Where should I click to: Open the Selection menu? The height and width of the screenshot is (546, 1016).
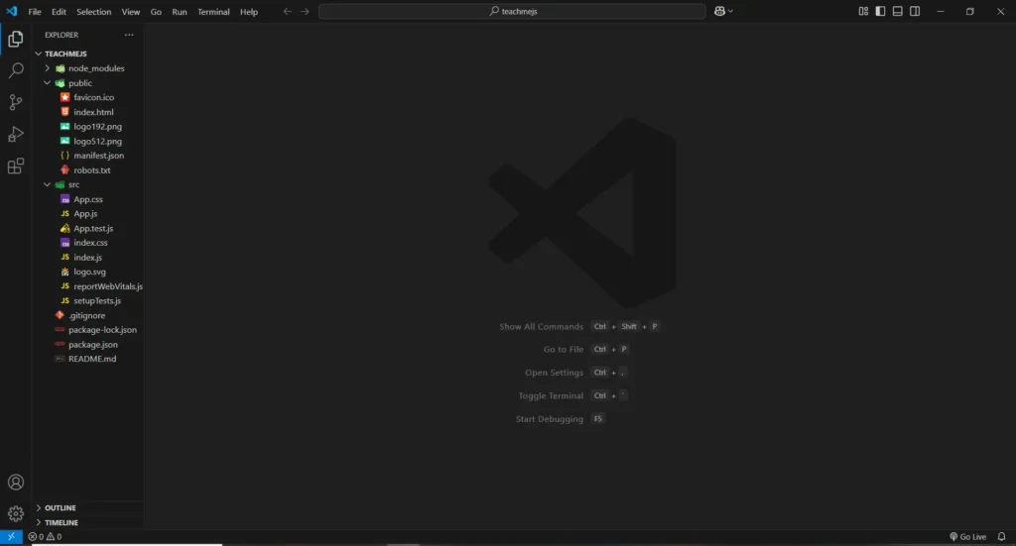(94, 12)
